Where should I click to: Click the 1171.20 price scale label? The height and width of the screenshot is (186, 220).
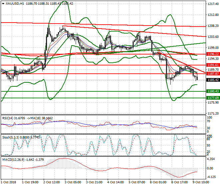click(213, 114)
